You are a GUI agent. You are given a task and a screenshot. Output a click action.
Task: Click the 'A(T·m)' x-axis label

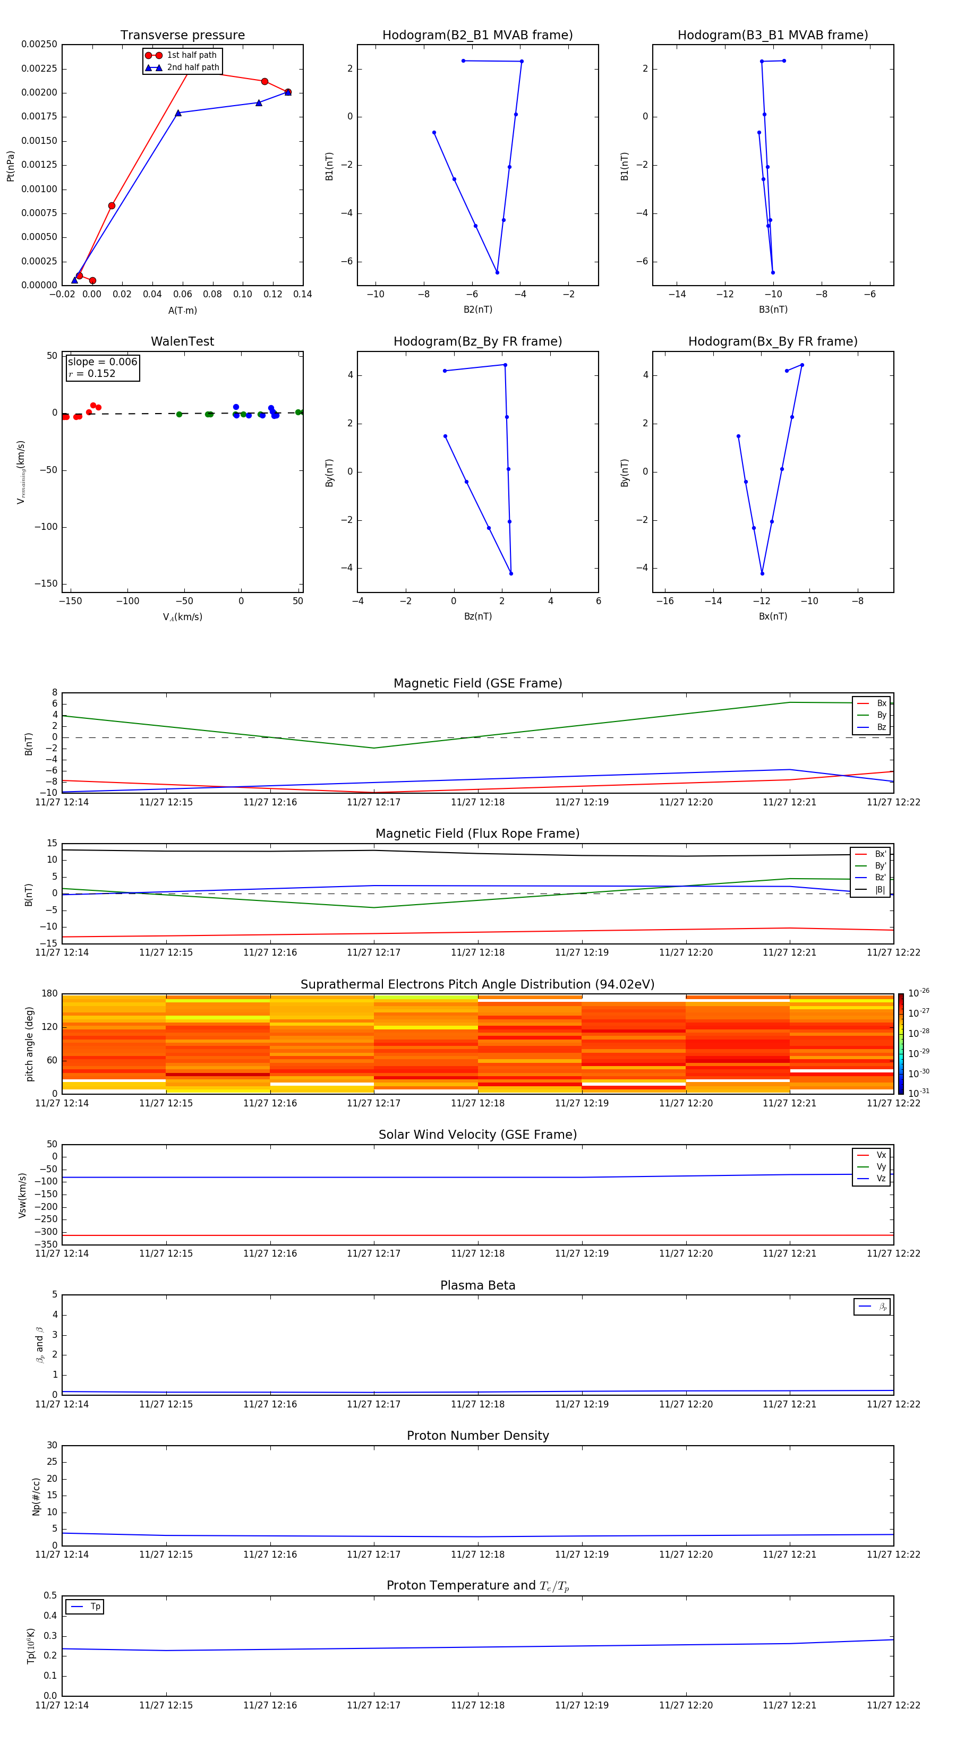(182, 311)
